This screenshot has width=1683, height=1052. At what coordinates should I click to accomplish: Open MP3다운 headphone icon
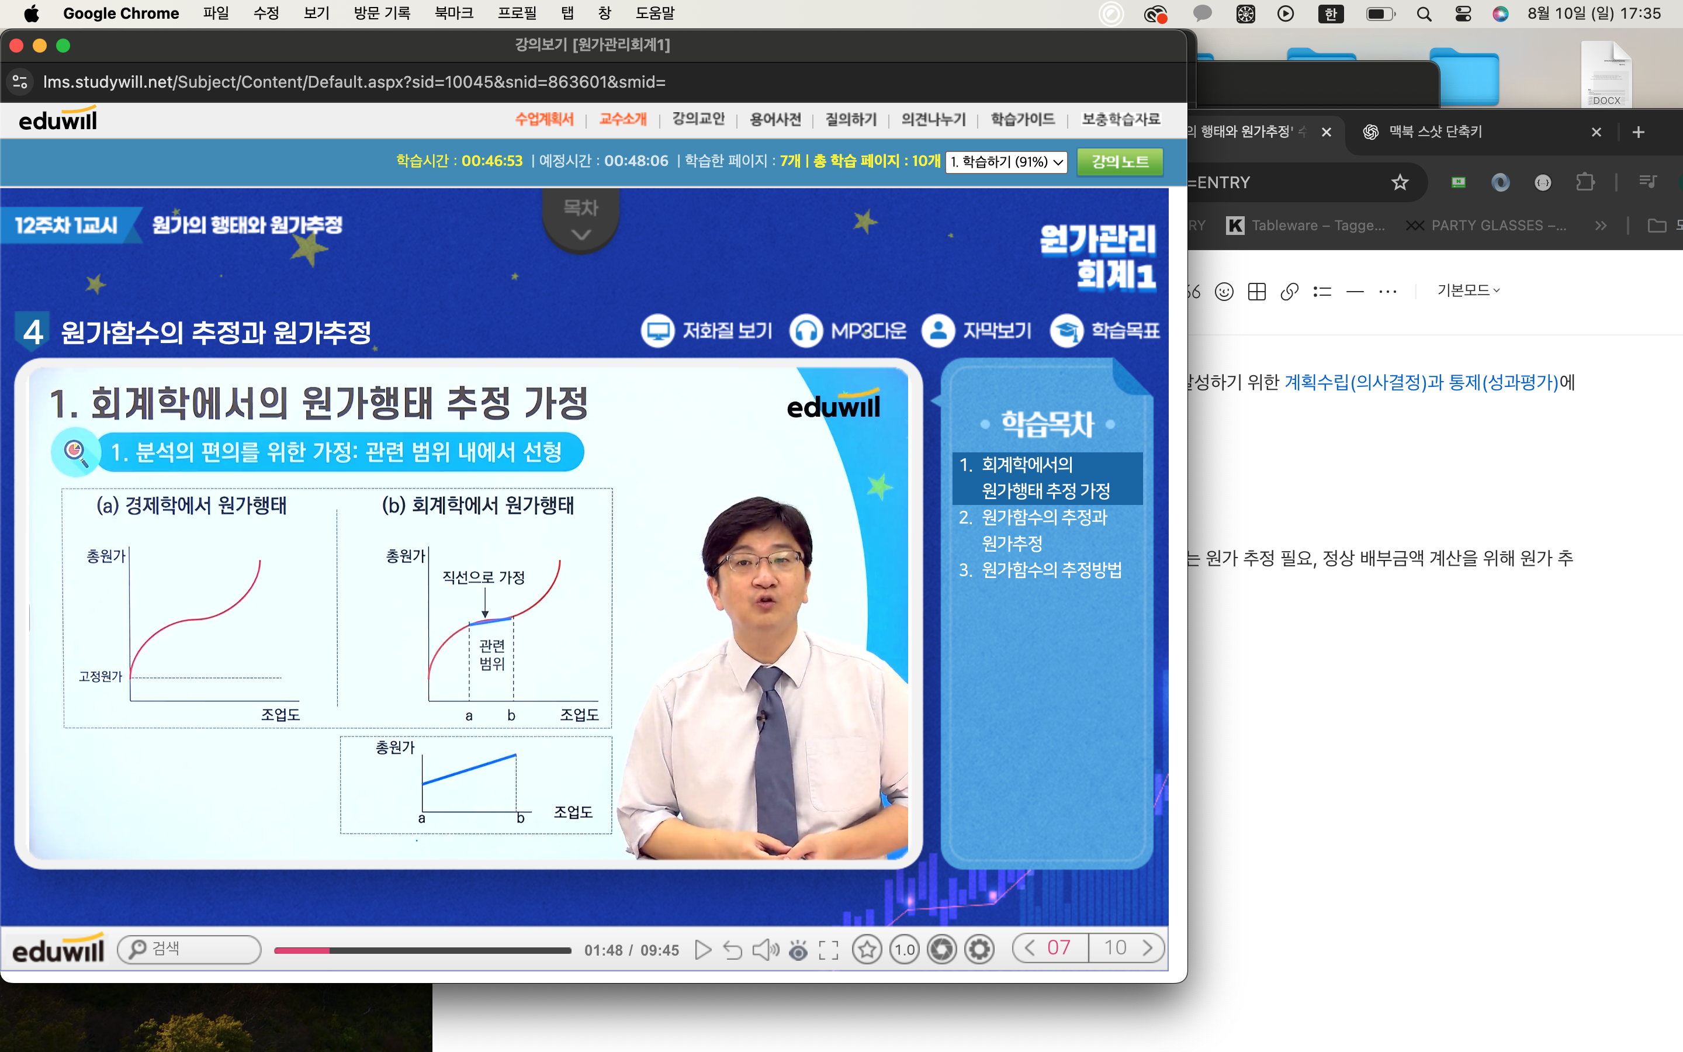pyautogui.click(x=806, y=330)
